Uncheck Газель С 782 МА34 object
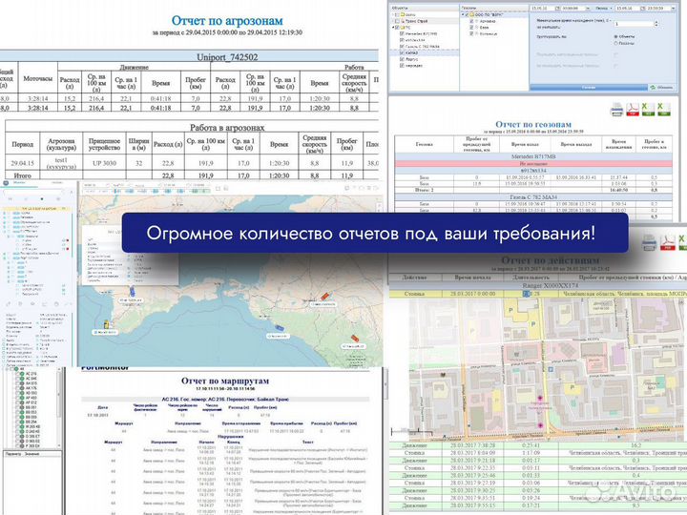This screenshot has width=687, height=515. (402, 47)
